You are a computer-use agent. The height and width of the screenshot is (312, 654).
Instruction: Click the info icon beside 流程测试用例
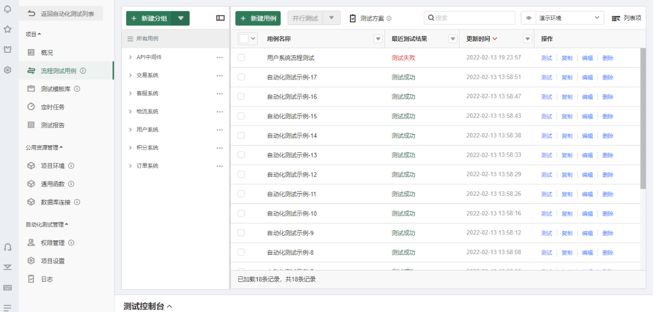83,71
